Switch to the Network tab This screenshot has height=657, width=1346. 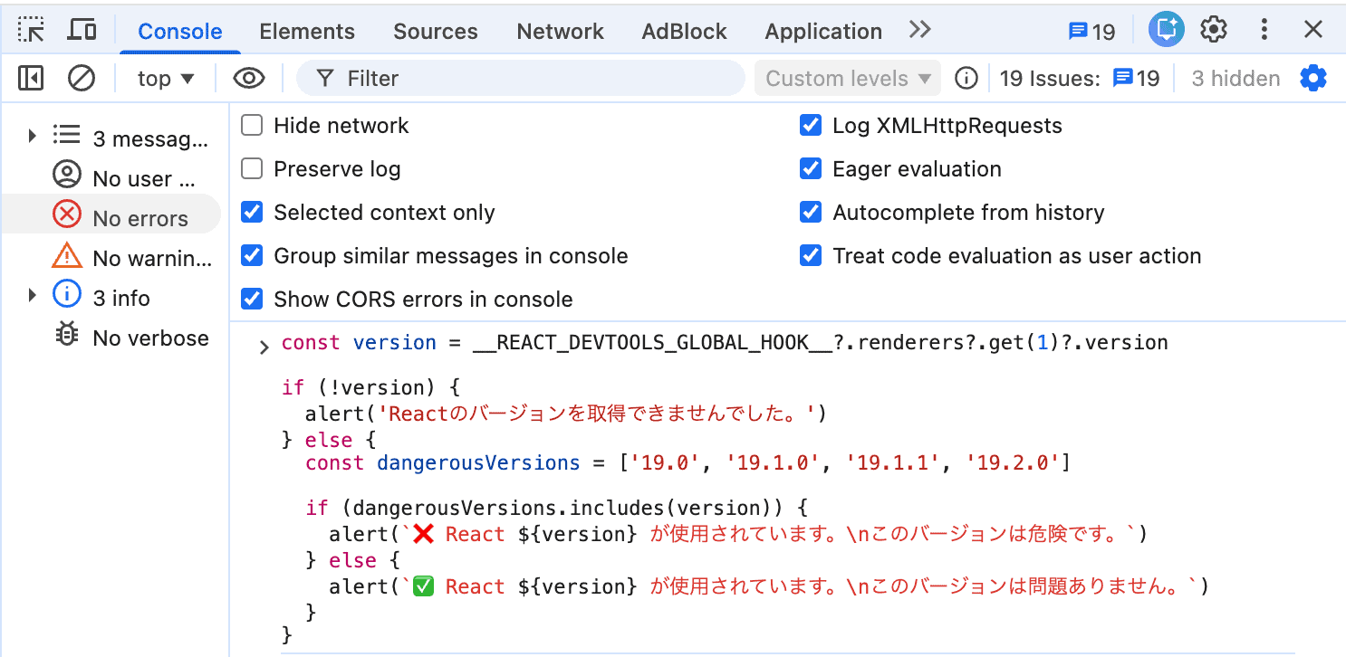pyautogui.click(x=560, y=31)
